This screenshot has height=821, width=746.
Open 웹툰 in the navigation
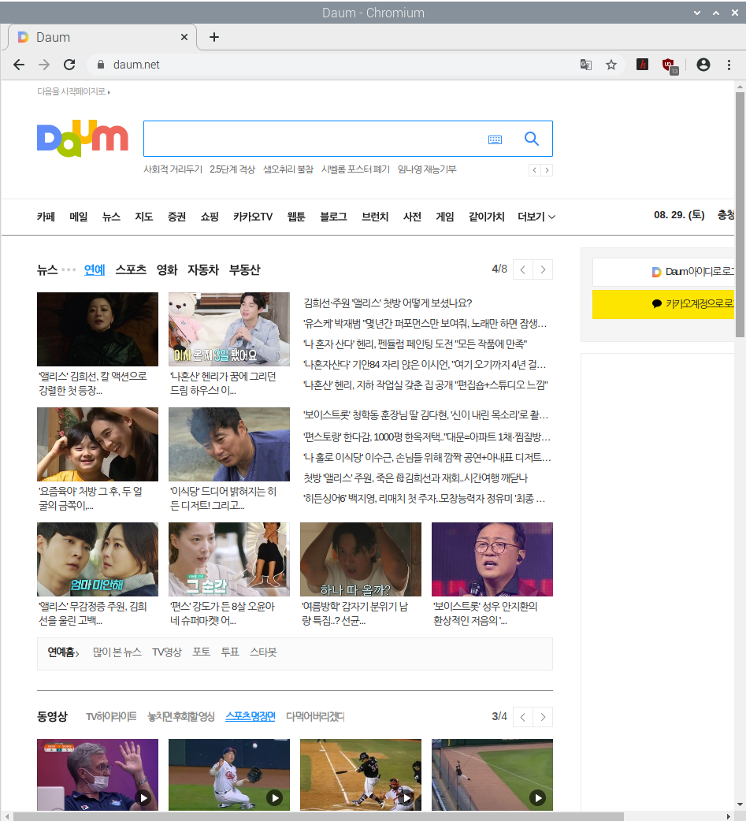[296, 216]
